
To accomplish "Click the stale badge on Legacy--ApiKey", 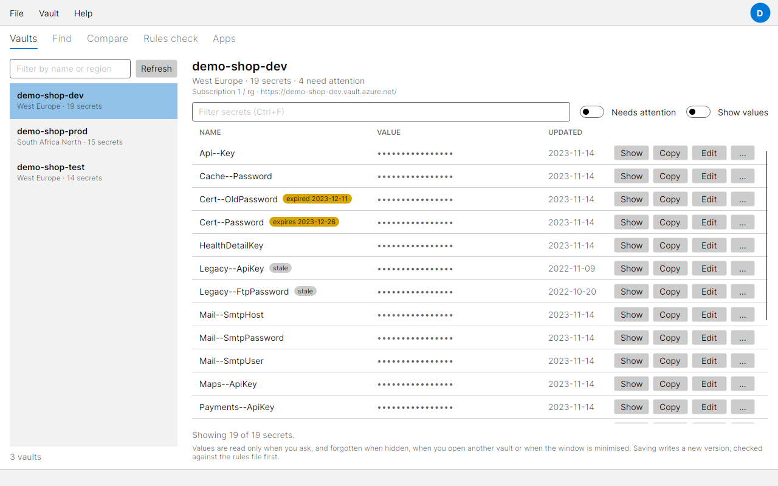I will [280, 268].
